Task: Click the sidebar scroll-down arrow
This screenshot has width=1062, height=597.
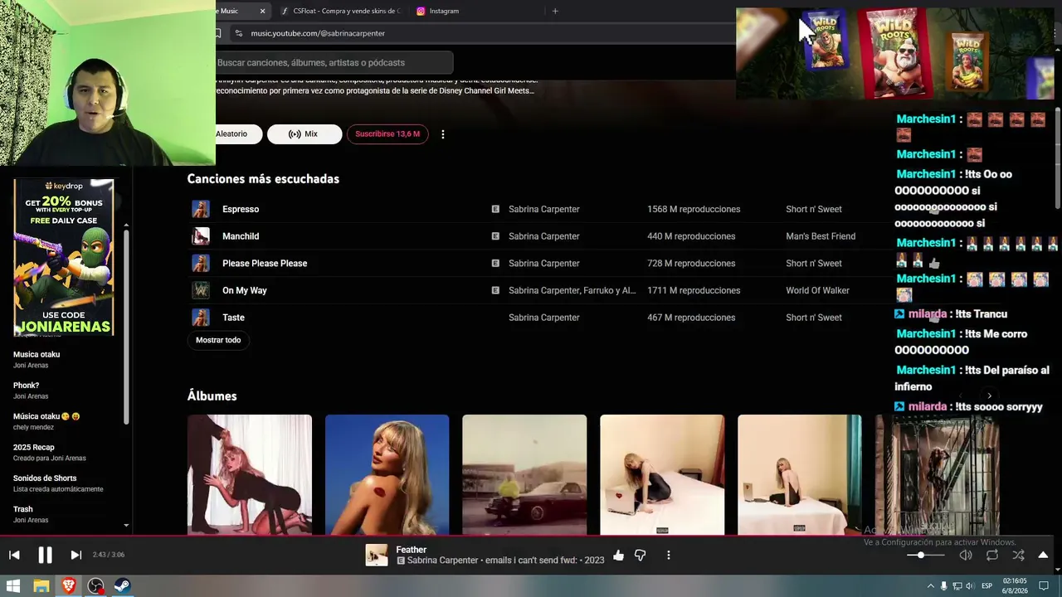Action: coord(126,525)
